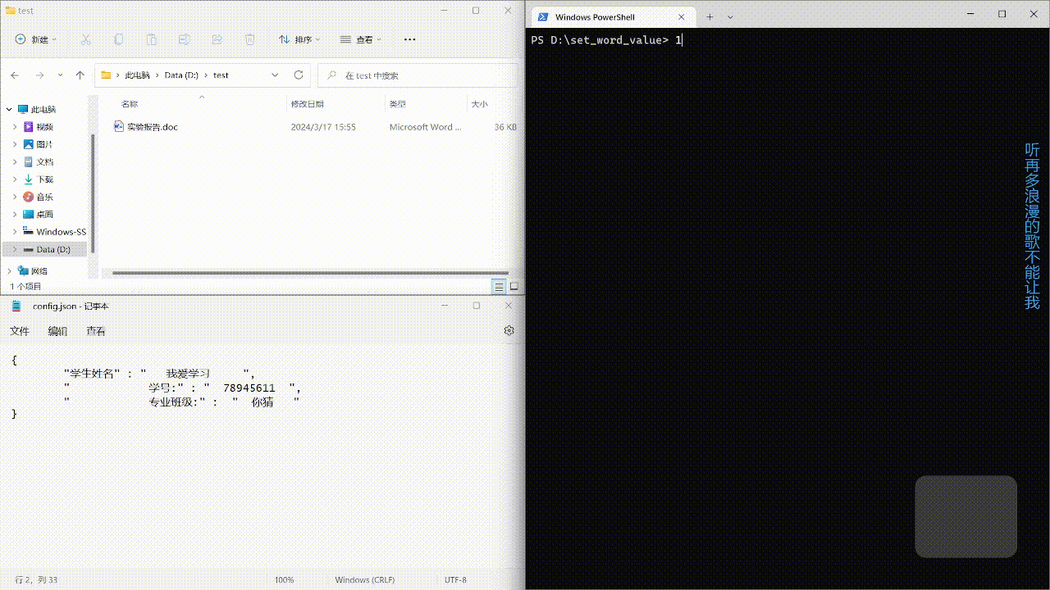This screenshot has width=1050, height=590.
Task: Select the Windows PowerShell tab
Action: [611, 17]
